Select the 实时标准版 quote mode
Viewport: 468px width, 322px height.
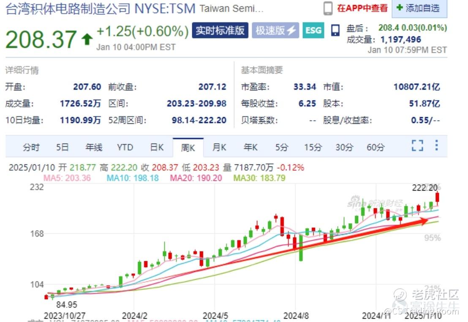pos(220,30)
